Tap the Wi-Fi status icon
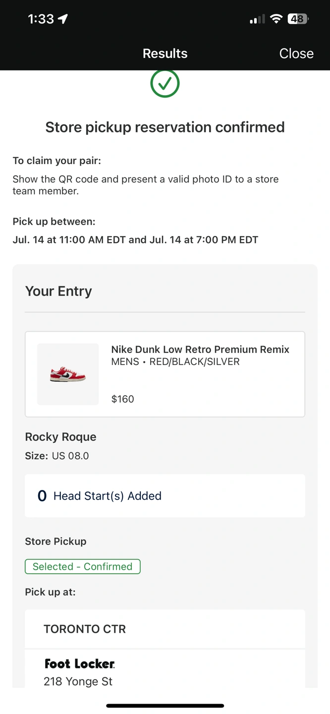 [276, 19]
